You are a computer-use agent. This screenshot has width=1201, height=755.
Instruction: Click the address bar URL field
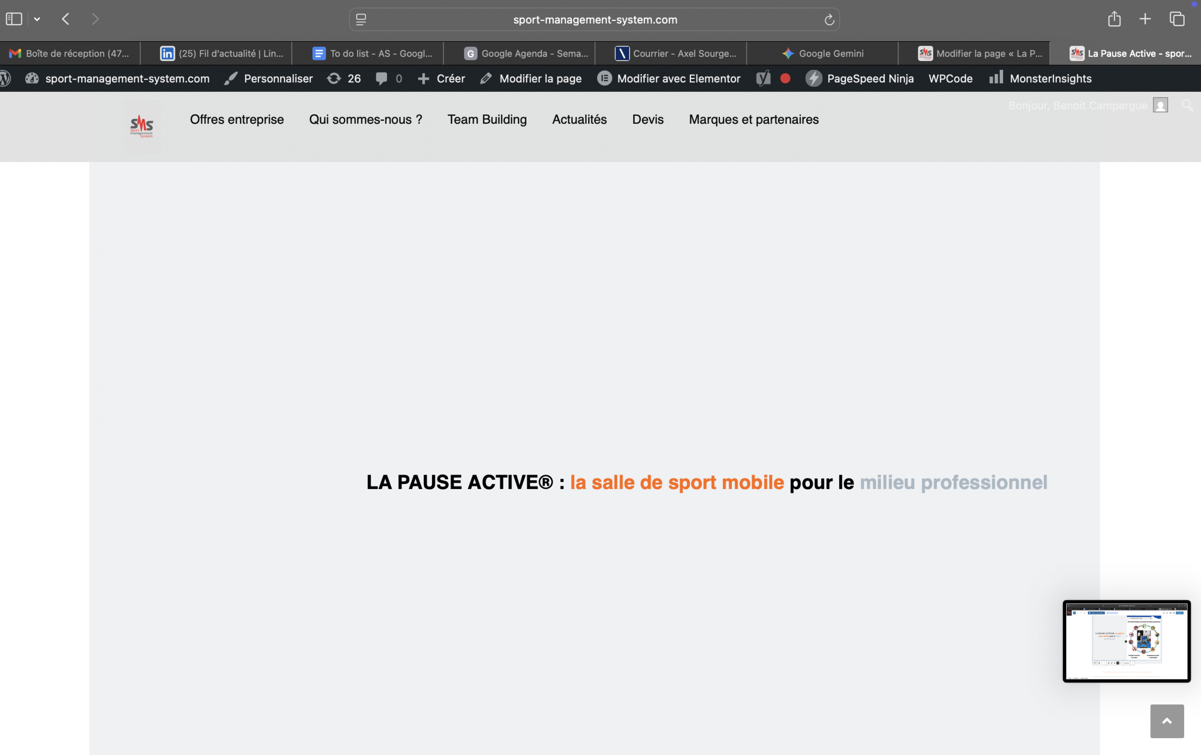pos(594,19)
